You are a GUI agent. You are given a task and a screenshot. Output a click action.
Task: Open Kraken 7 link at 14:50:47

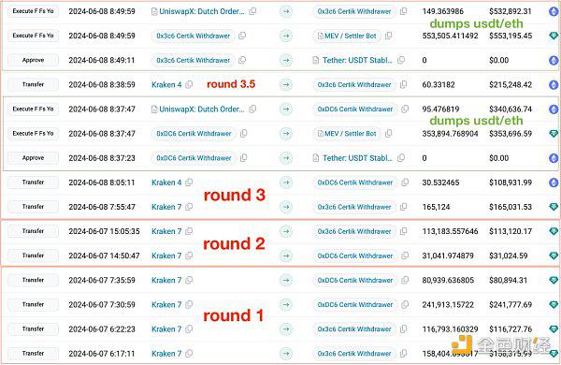pyautogui.click(x=166, y=255)
